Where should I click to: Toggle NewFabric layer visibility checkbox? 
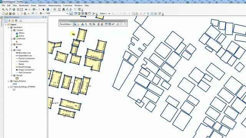click(11, 27)
